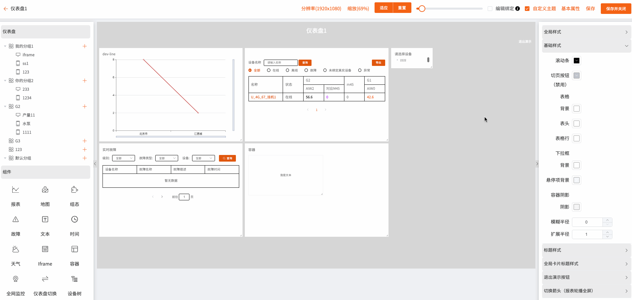Click the back arrow next to 仪表盘1

point(6,9)
